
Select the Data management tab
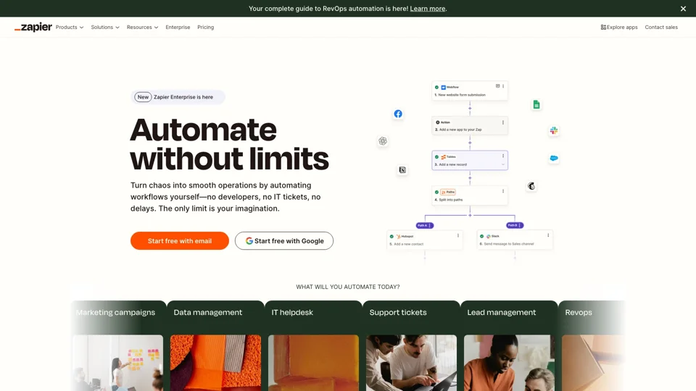[208, 312]
